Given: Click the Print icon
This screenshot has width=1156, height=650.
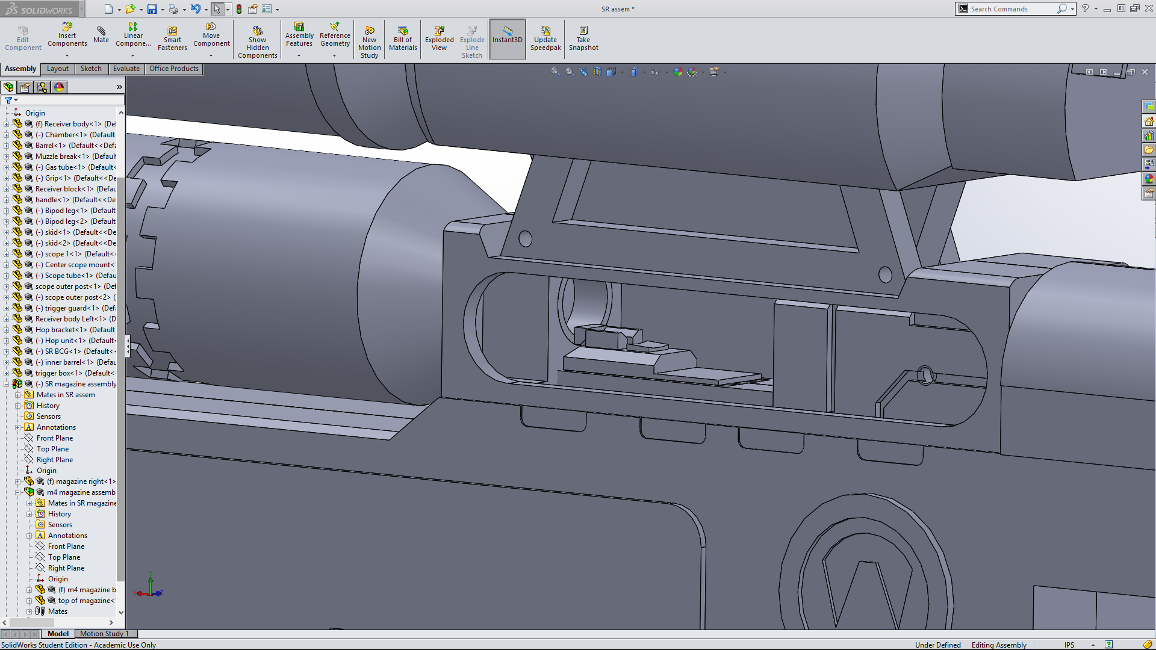Looking at the screenshot, I should click(x=174, y=9).
